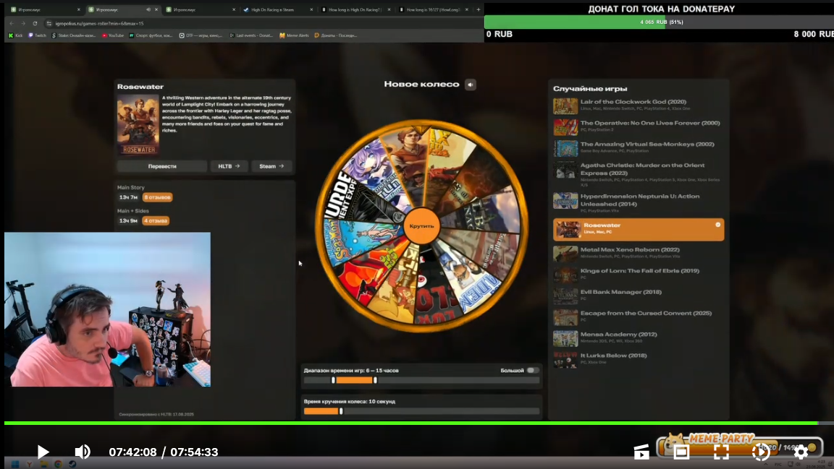
Task: Click the clip creation icon in the player bar
Action: pos(641,452)
